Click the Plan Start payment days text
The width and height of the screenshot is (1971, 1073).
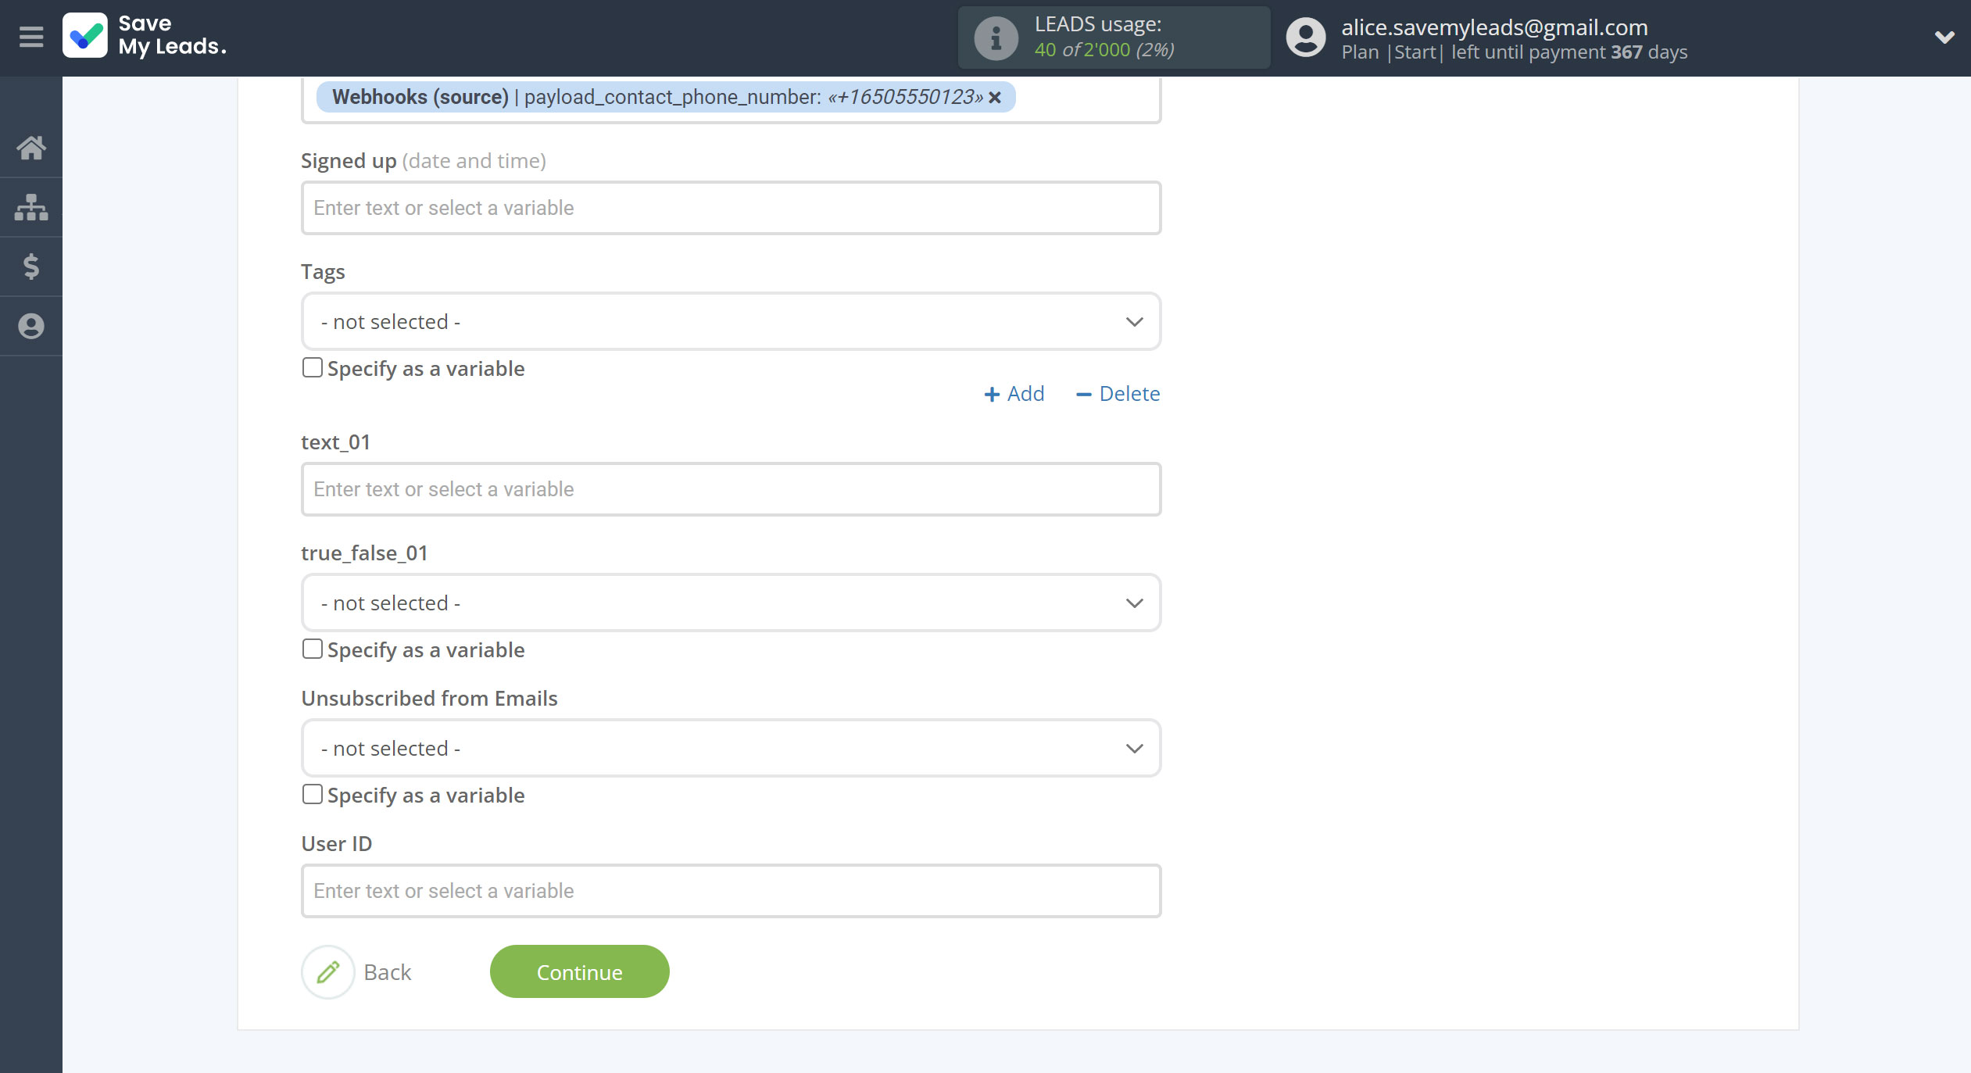pos(1515,52)
